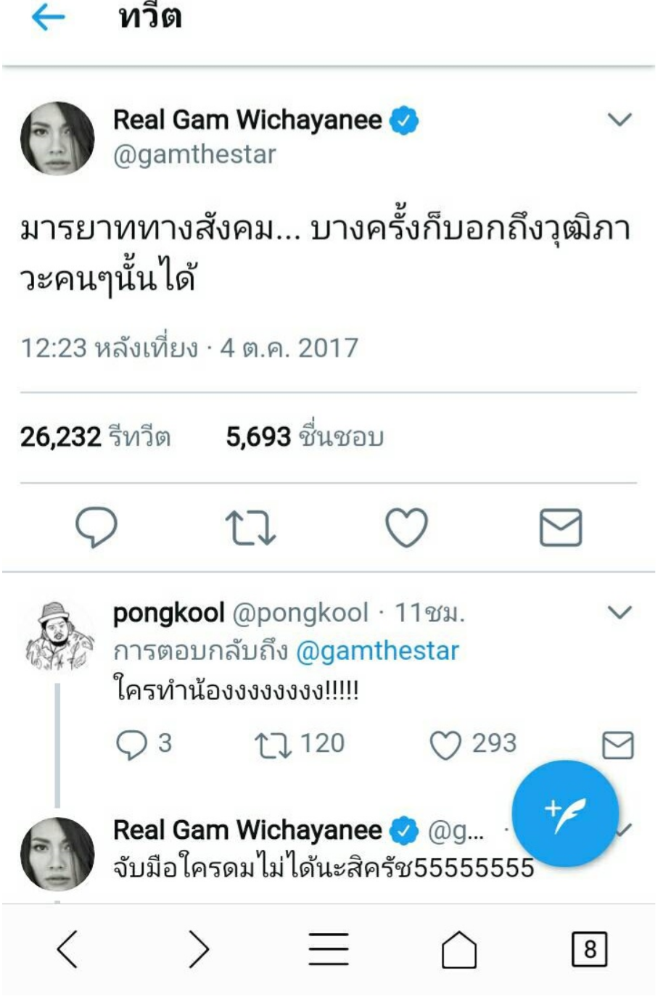Expand options chevron on main tweet
Screen dimensions: 663x997
tap(619, 119)
